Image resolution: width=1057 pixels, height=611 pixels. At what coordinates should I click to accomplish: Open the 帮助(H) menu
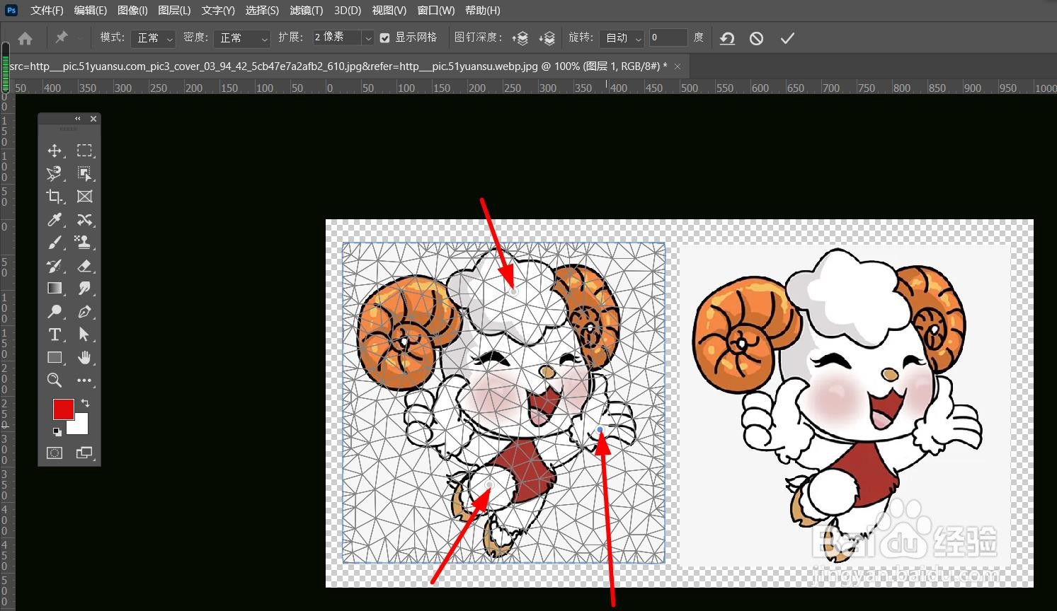[483, 10]
